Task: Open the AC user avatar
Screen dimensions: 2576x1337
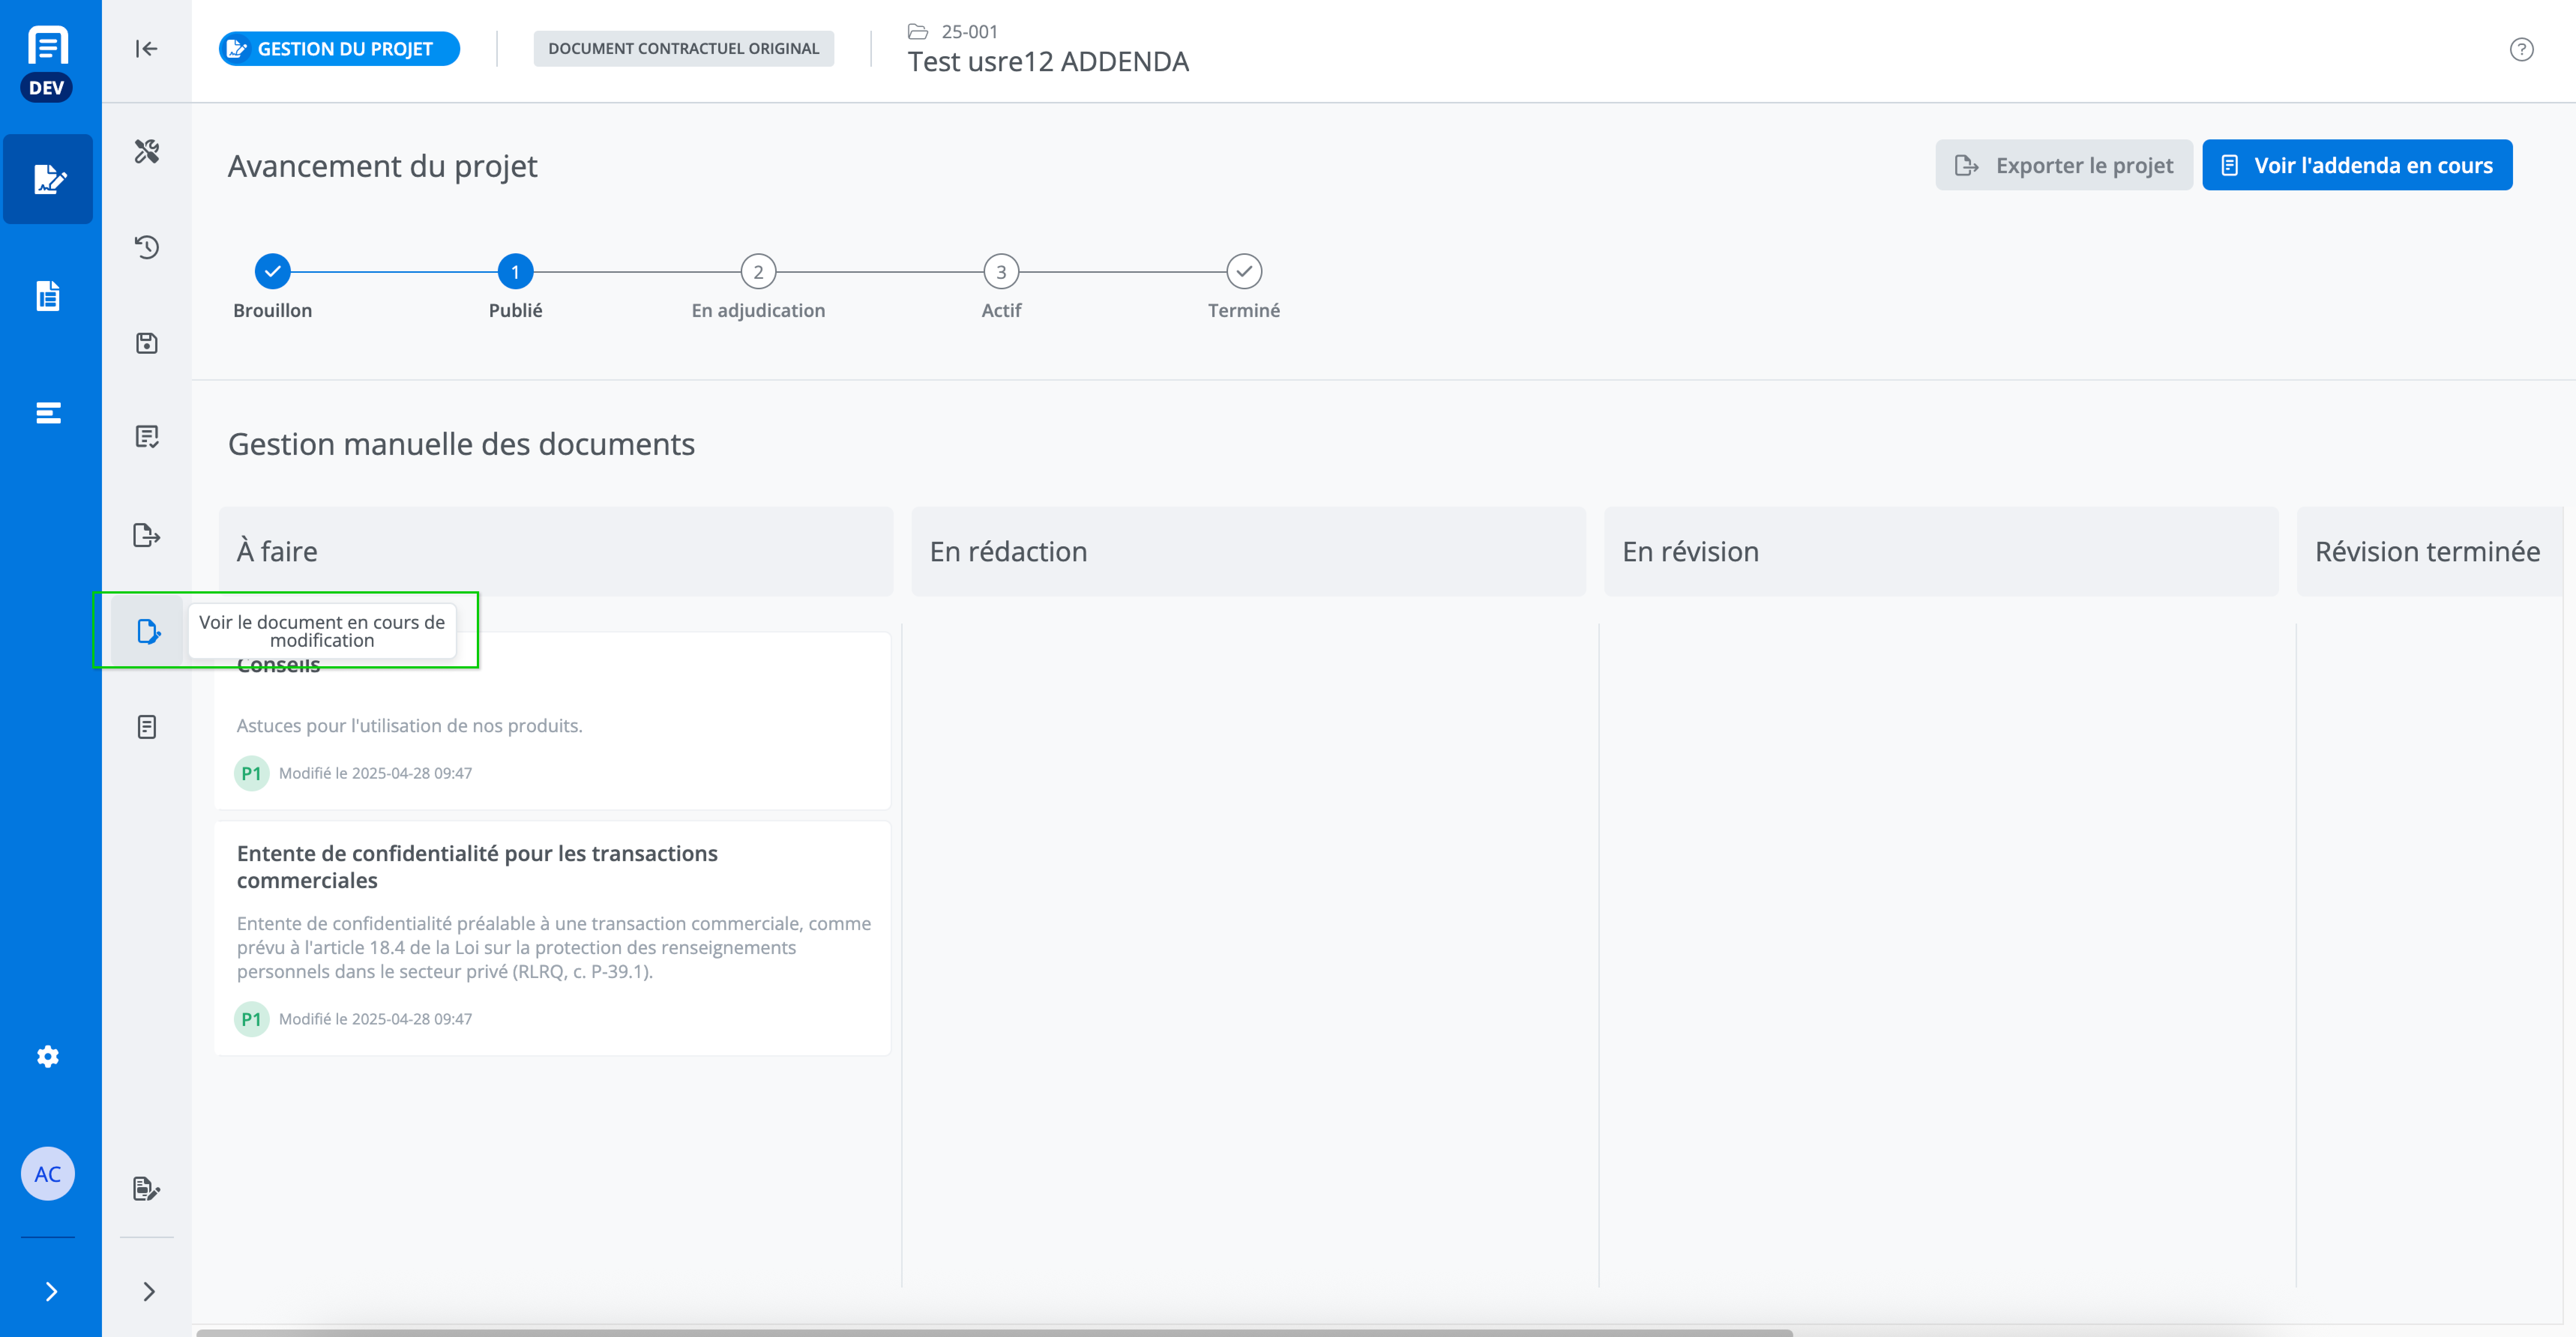Action: (x=48, y=1174)
